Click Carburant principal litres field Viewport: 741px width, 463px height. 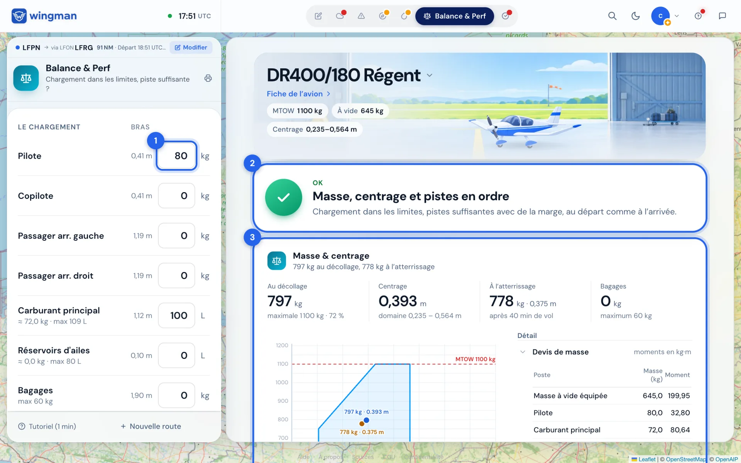(177, 316)
